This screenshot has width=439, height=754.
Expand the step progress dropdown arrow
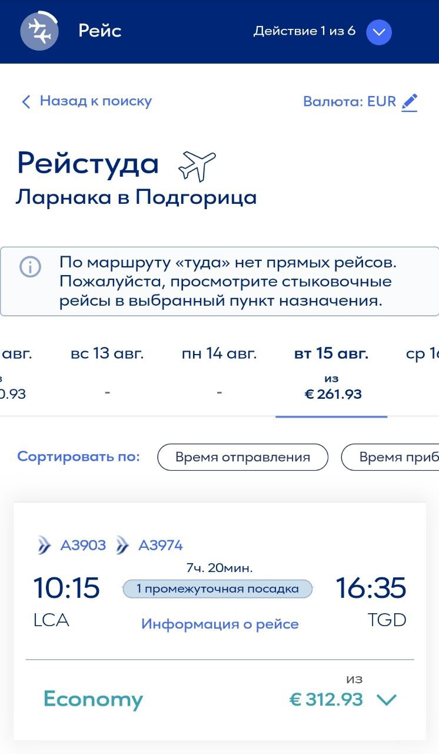[x=378, y=32]
